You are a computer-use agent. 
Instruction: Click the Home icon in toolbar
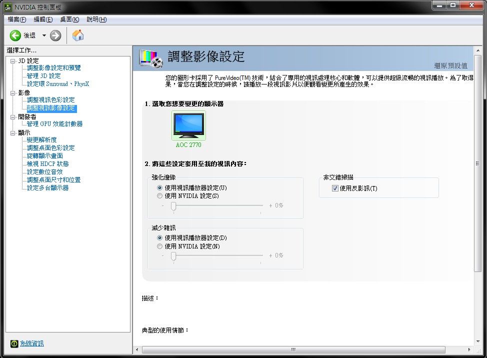click(78, 35)
